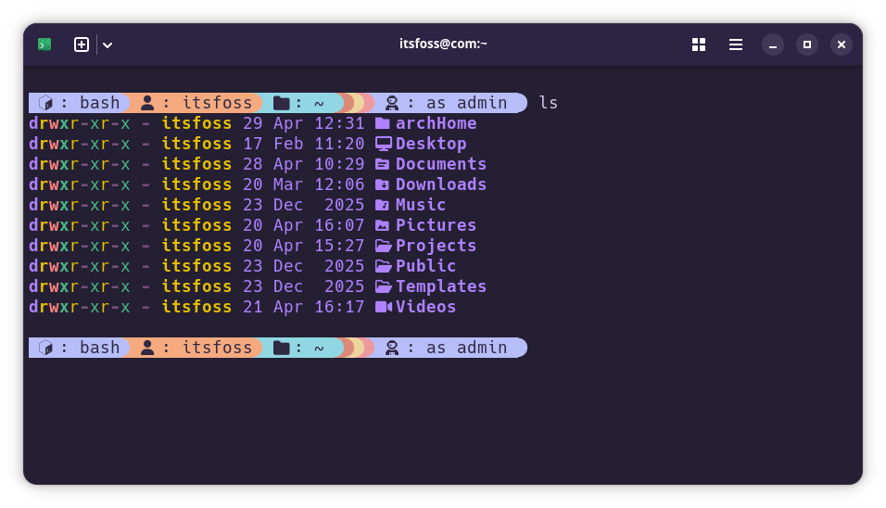Minimize the terminal window
Image resolution: width=886 pixels, height=508 pixels.
(x=773, y=44)
